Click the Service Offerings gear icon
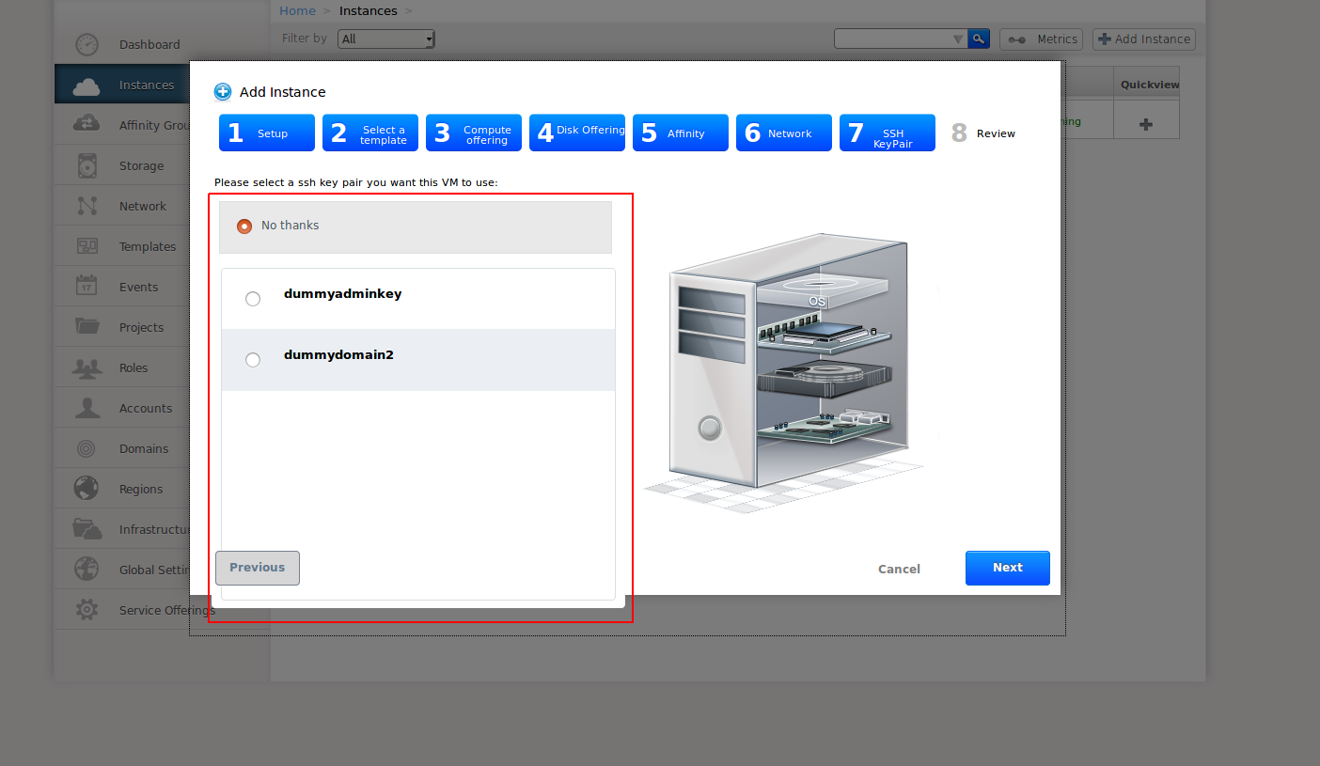The image size is (1320, 766). pos(86,610)
